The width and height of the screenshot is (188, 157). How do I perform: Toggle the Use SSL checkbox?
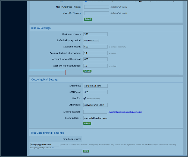84,98
